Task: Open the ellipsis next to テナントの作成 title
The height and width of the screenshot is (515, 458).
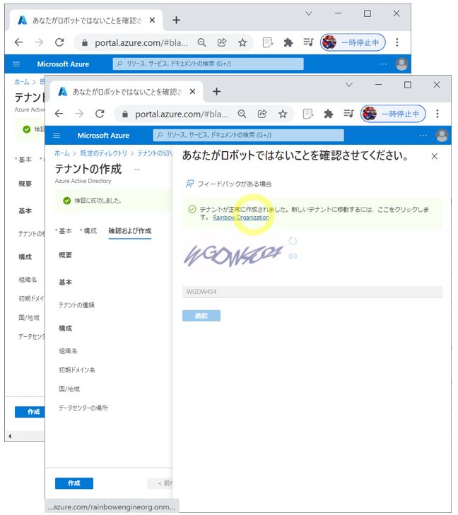Action: point(137,170)
